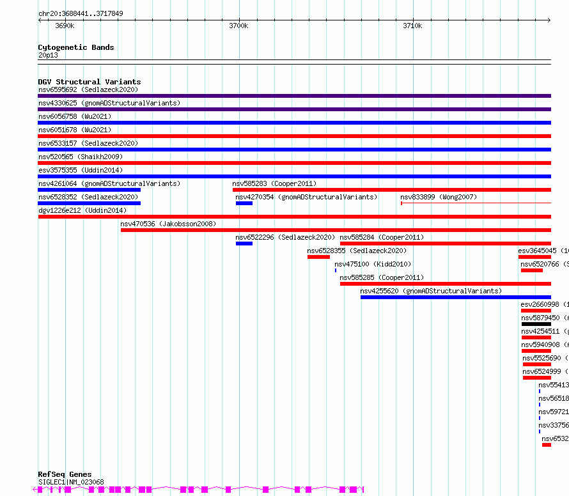Open nsv6051678 (Wu2021) variant label
The width and height of the screenshot is (569, 496).
[x=75, y=130]
